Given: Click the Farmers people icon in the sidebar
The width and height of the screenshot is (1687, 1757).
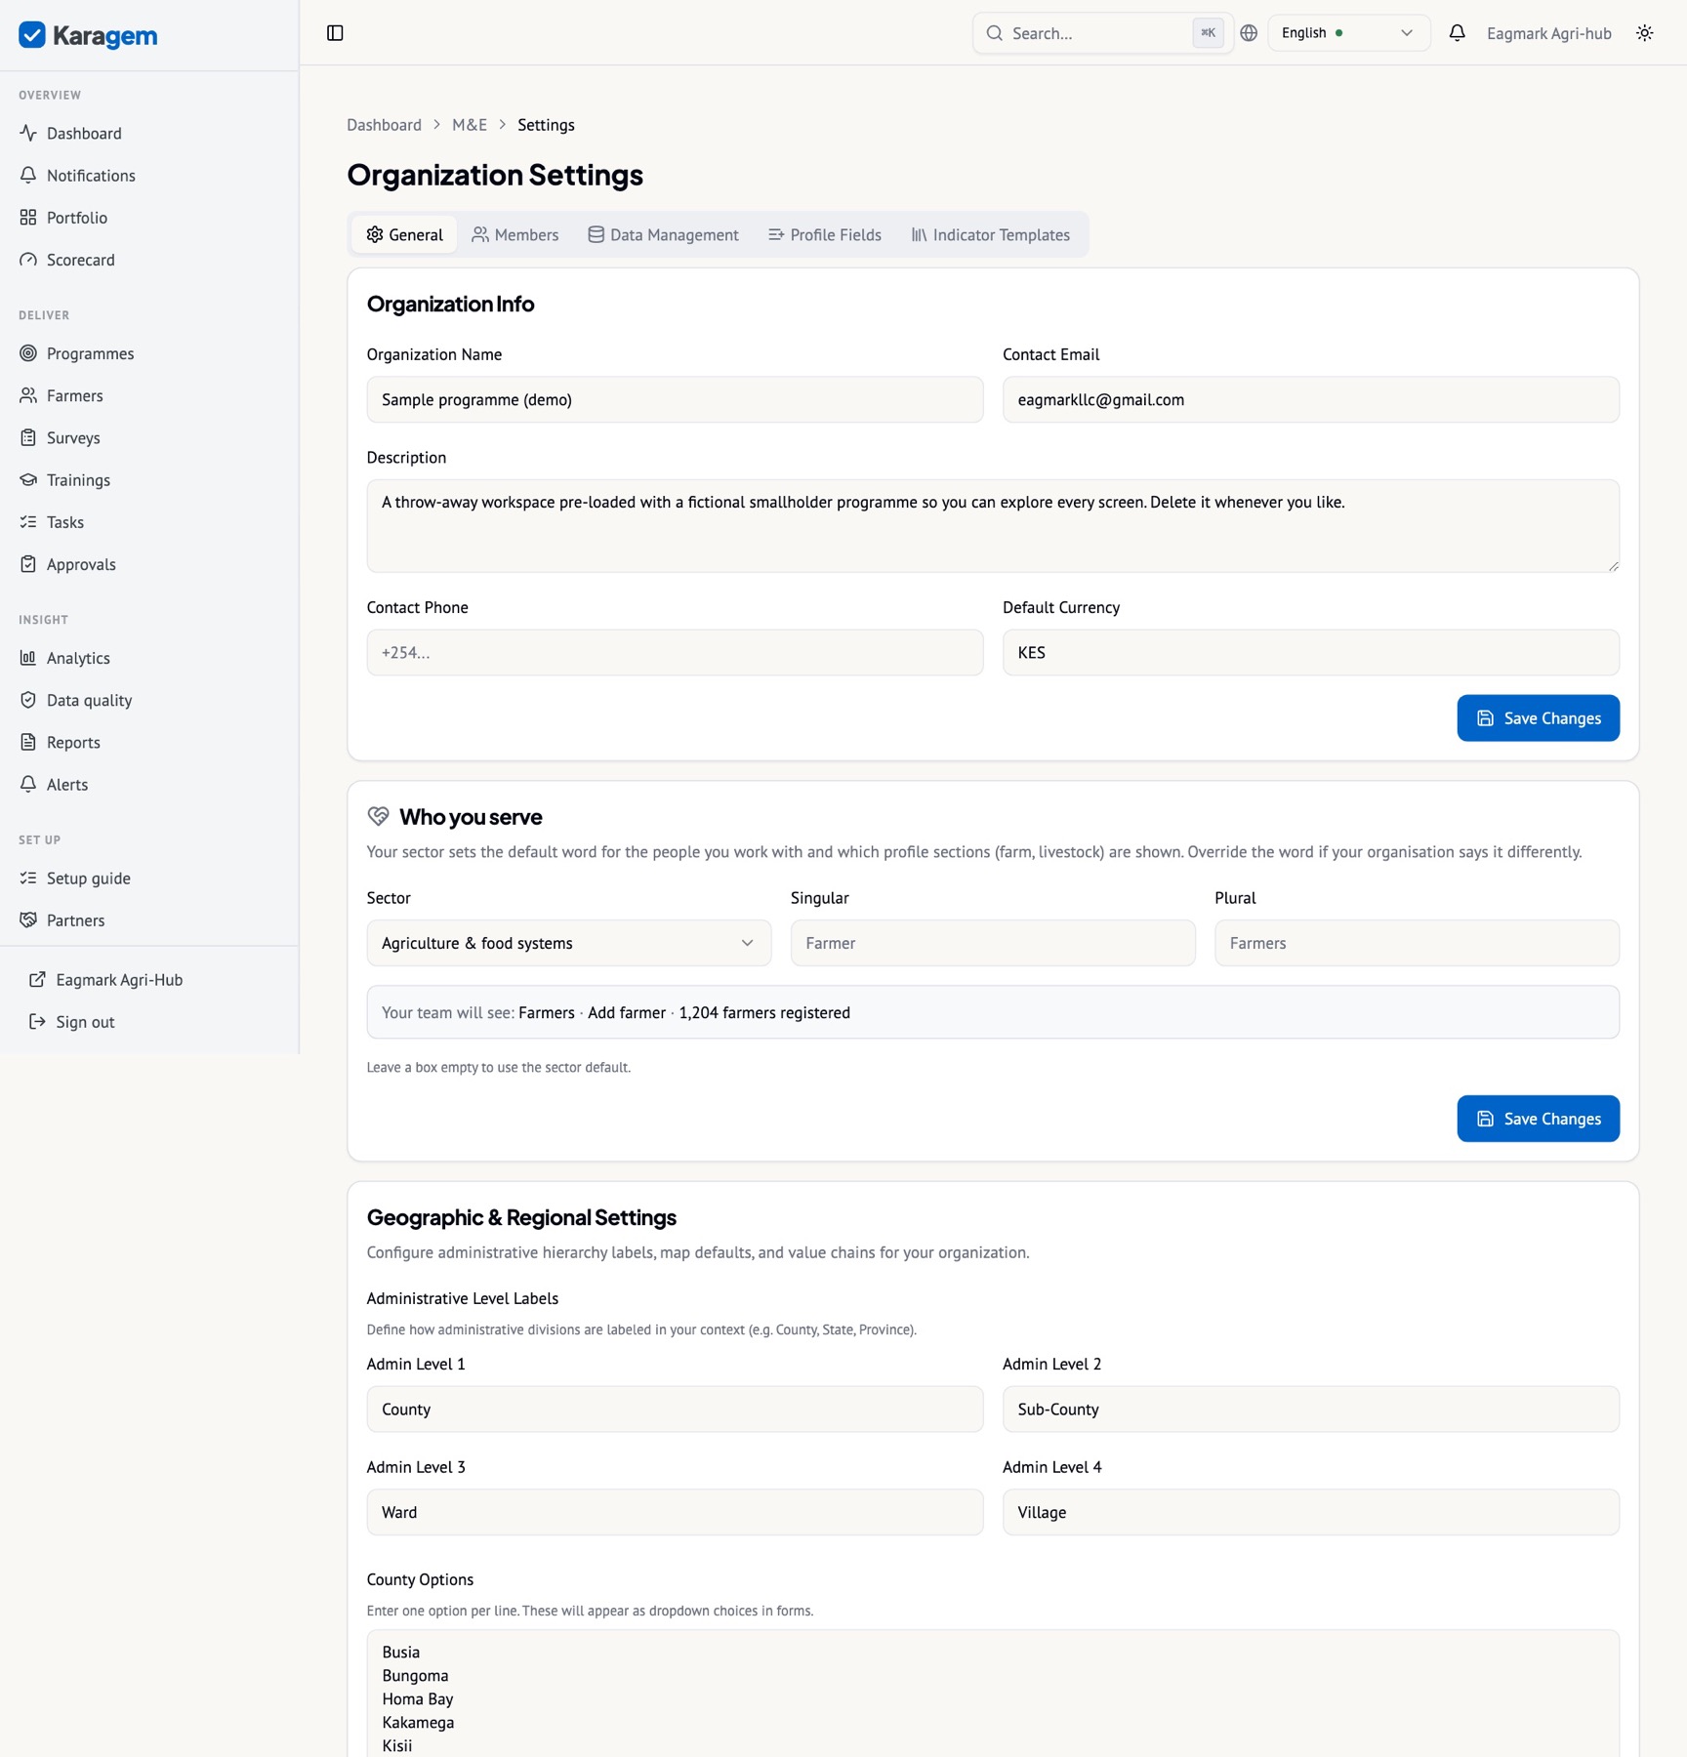Looking at the screenshot, I should (28, 395).
